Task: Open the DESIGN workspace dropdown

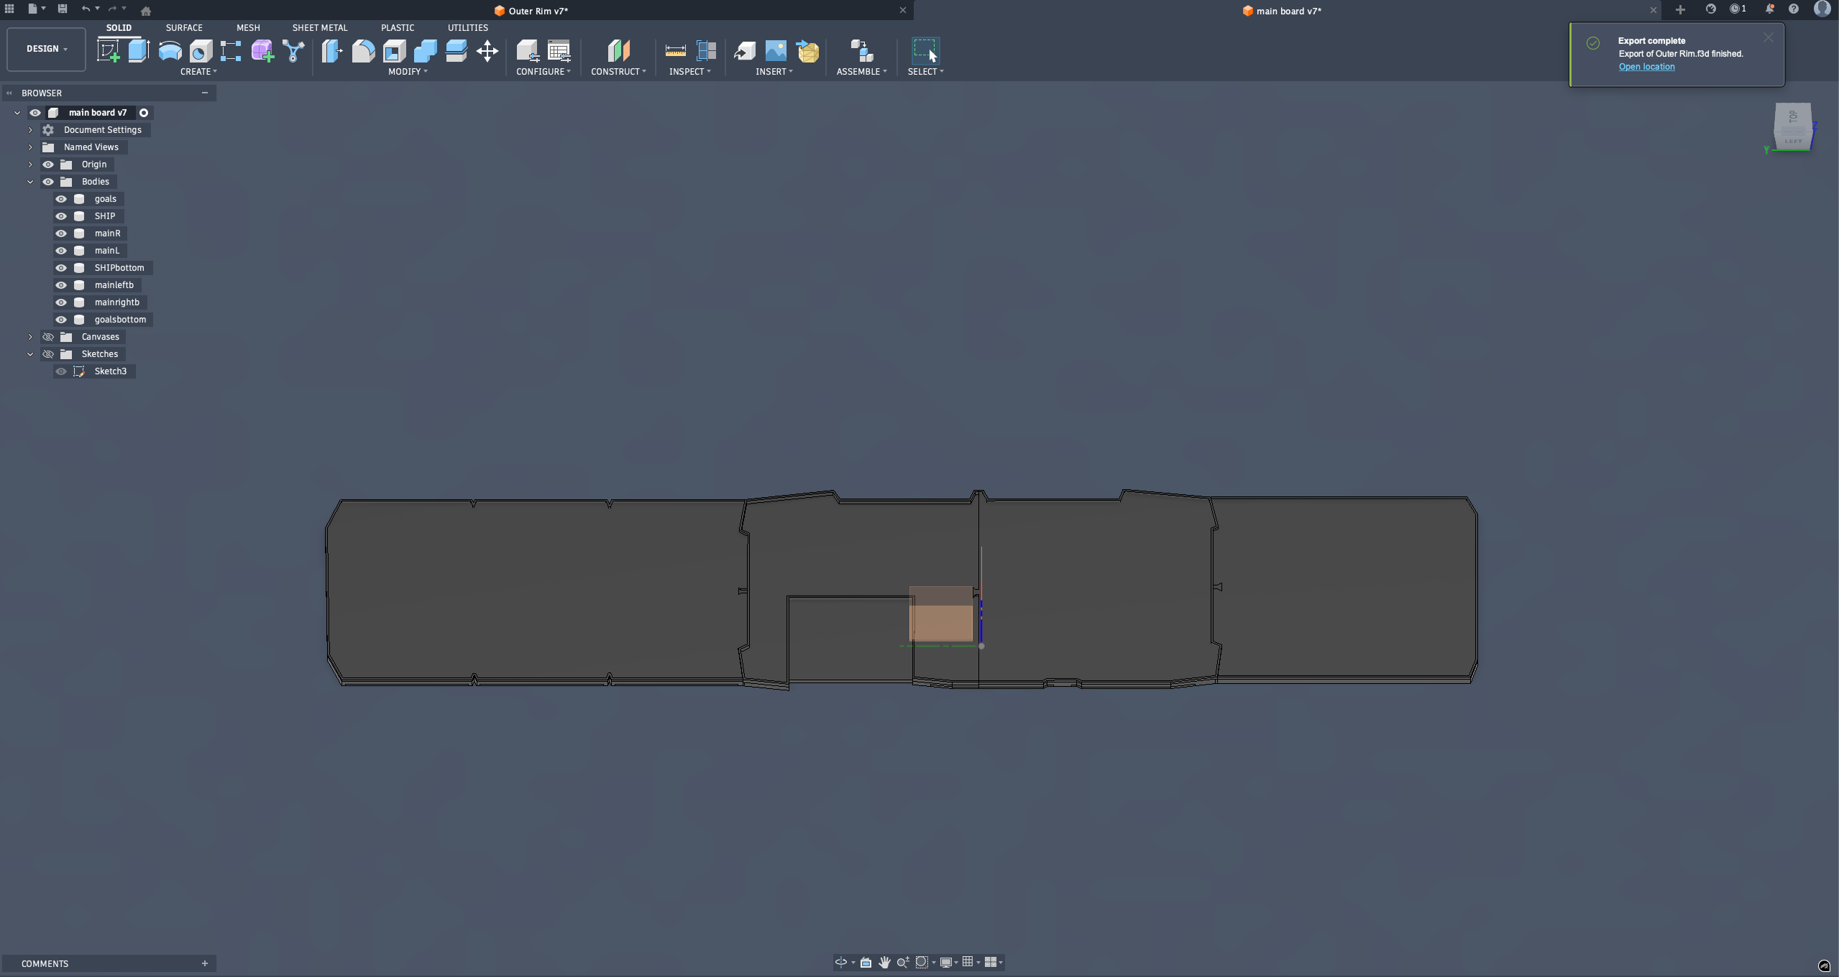Action: click(47, 49)
